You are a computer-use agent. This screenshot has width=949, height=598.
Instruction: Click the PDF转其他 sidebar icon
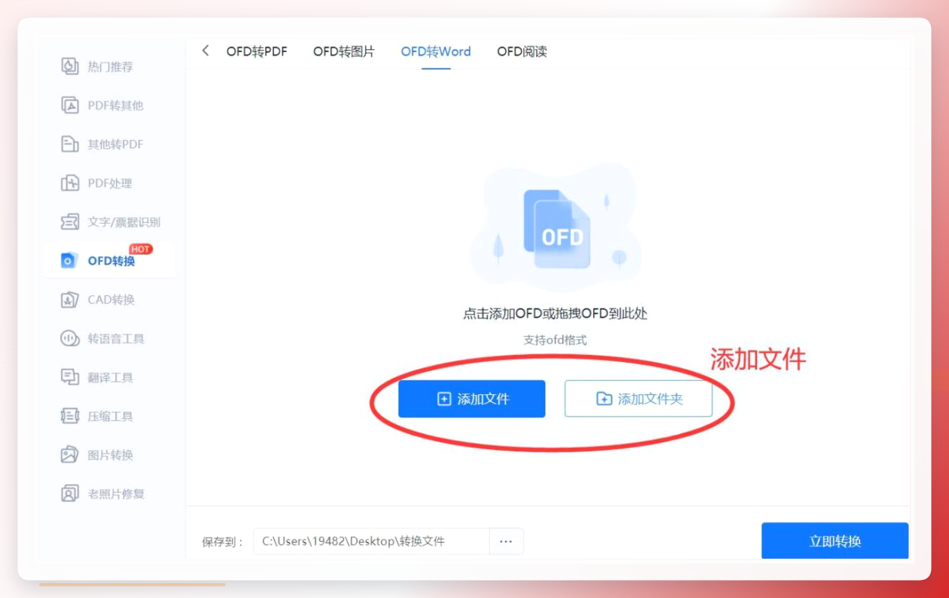(x=70, y=105)
